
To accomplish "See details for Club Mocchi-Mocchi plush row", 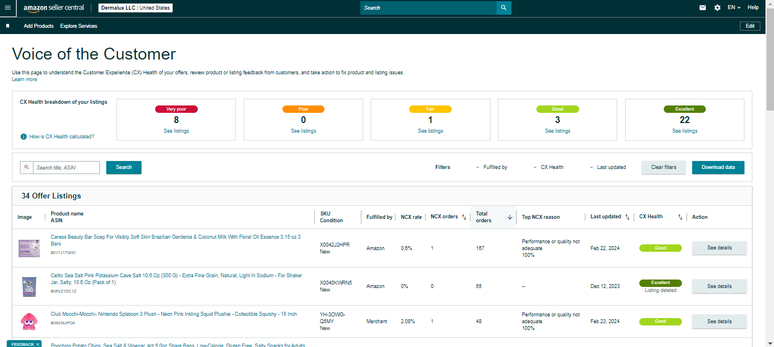I will [x=719, y=321].
